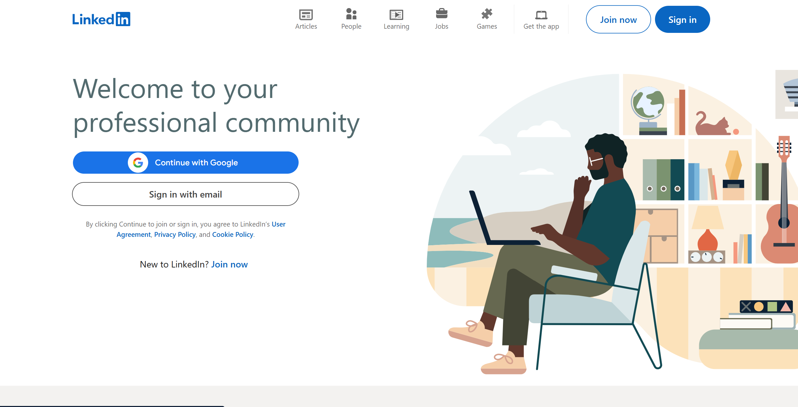The height and width of the screenshot is (407, 798).
Task: Open the Cookie Policy link
Action: point(233,235)
